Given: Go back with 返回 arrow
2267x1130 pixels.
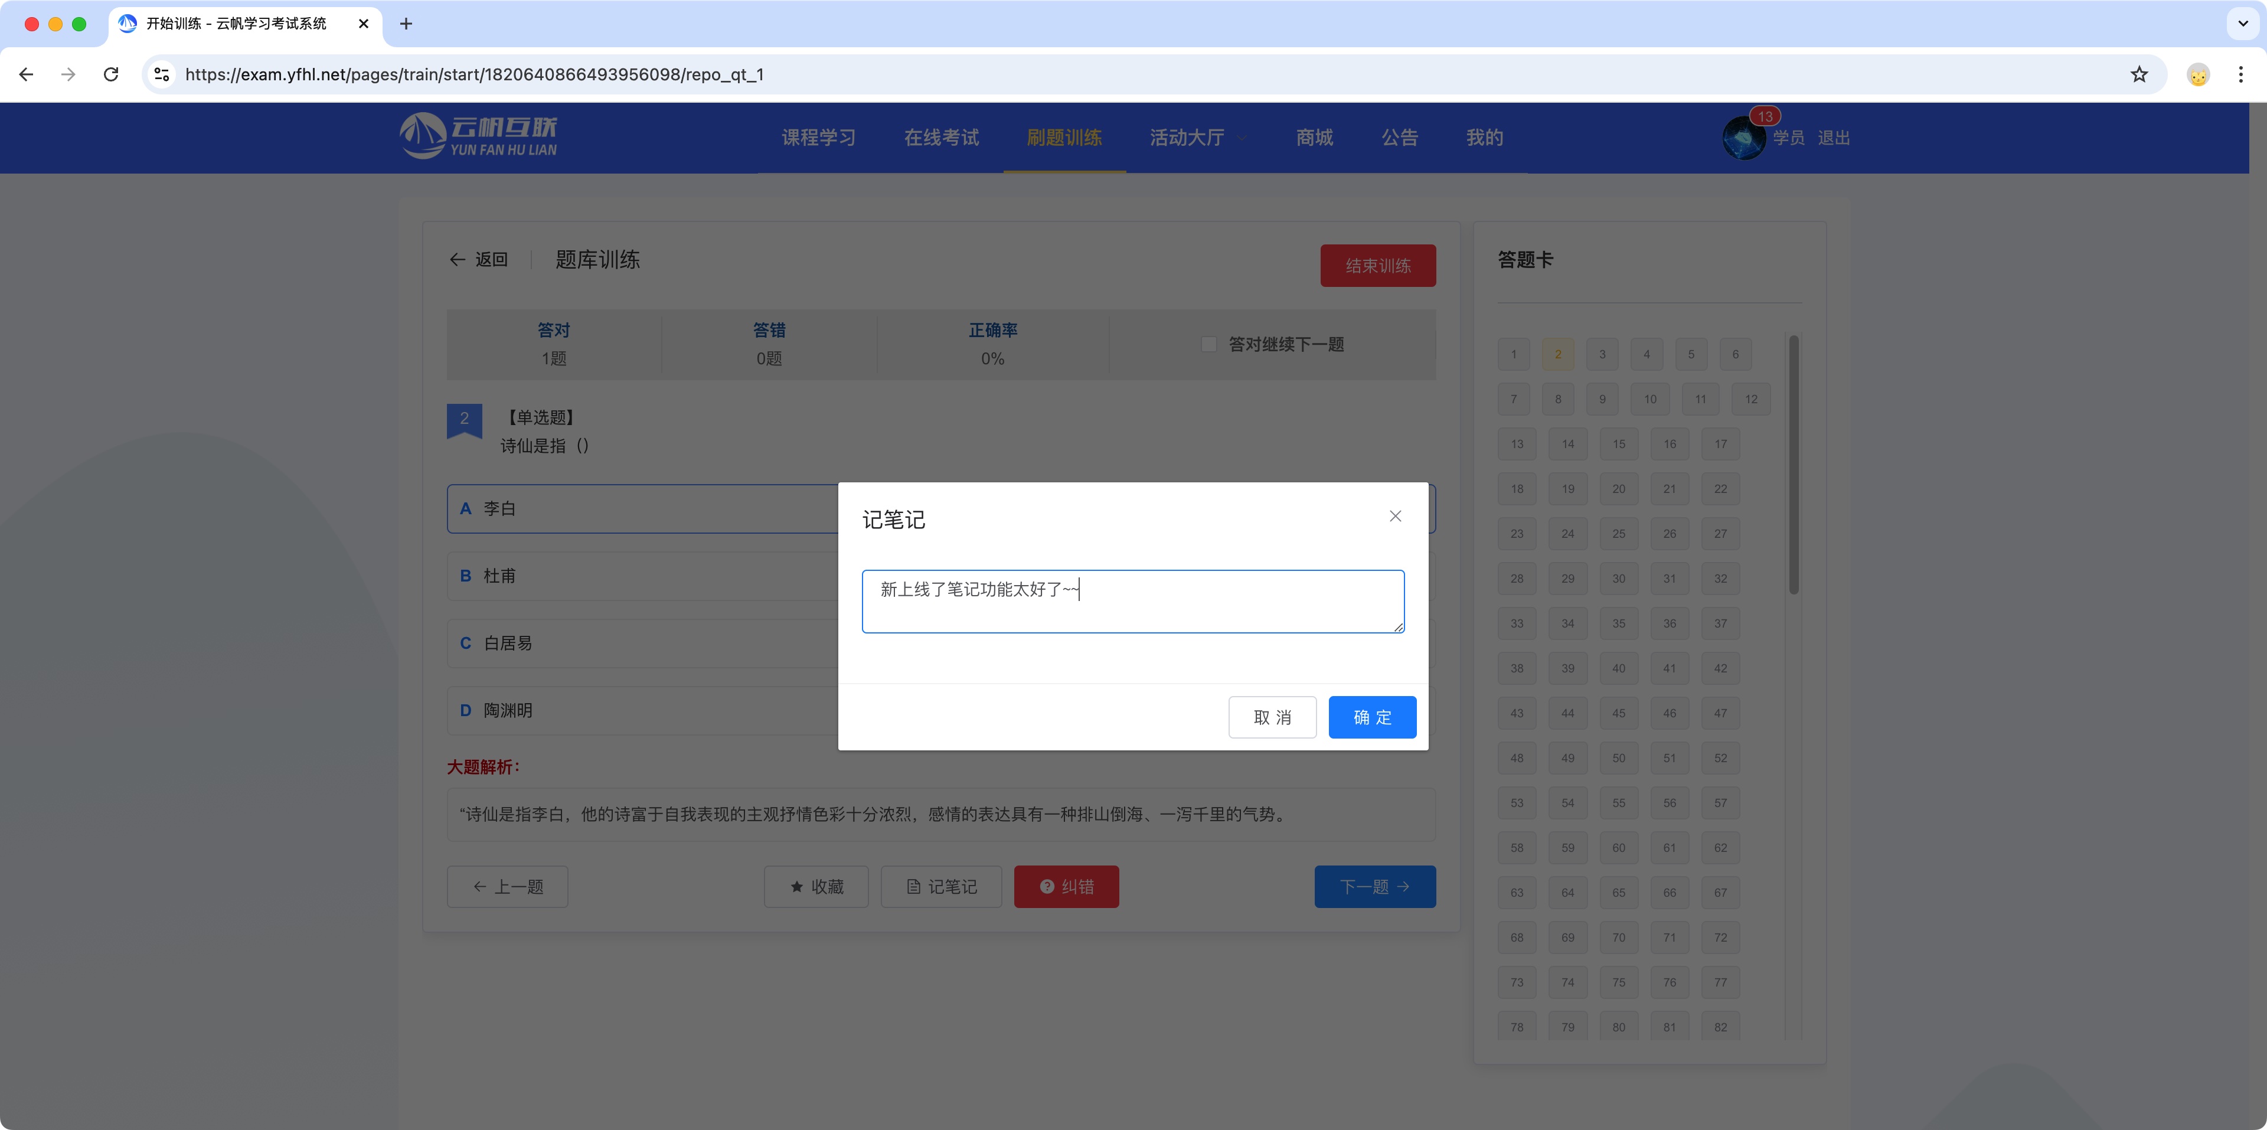Looking at the screenshot, I should [x=479, y=260].
